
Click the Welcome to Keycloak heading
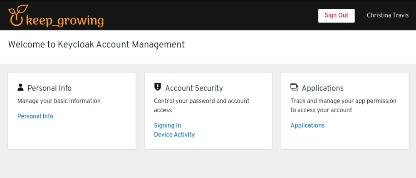[97, 44]
